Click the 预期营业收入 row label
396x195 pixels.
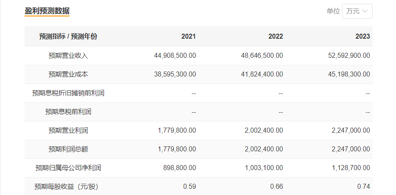click(x=68, y=56)
